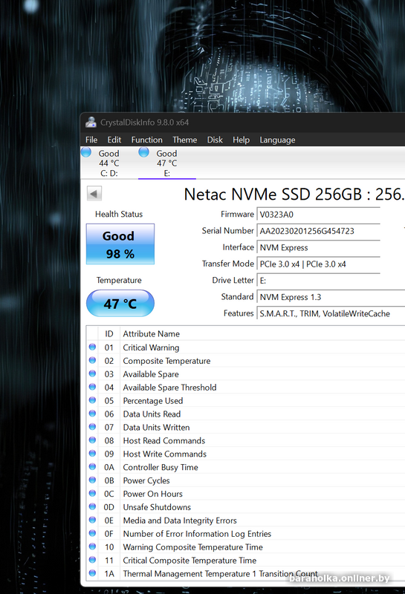Select Critical Composite Temperature Time text
The width and height of the screenshot is (405, 594).
click(x=189, y=561)
